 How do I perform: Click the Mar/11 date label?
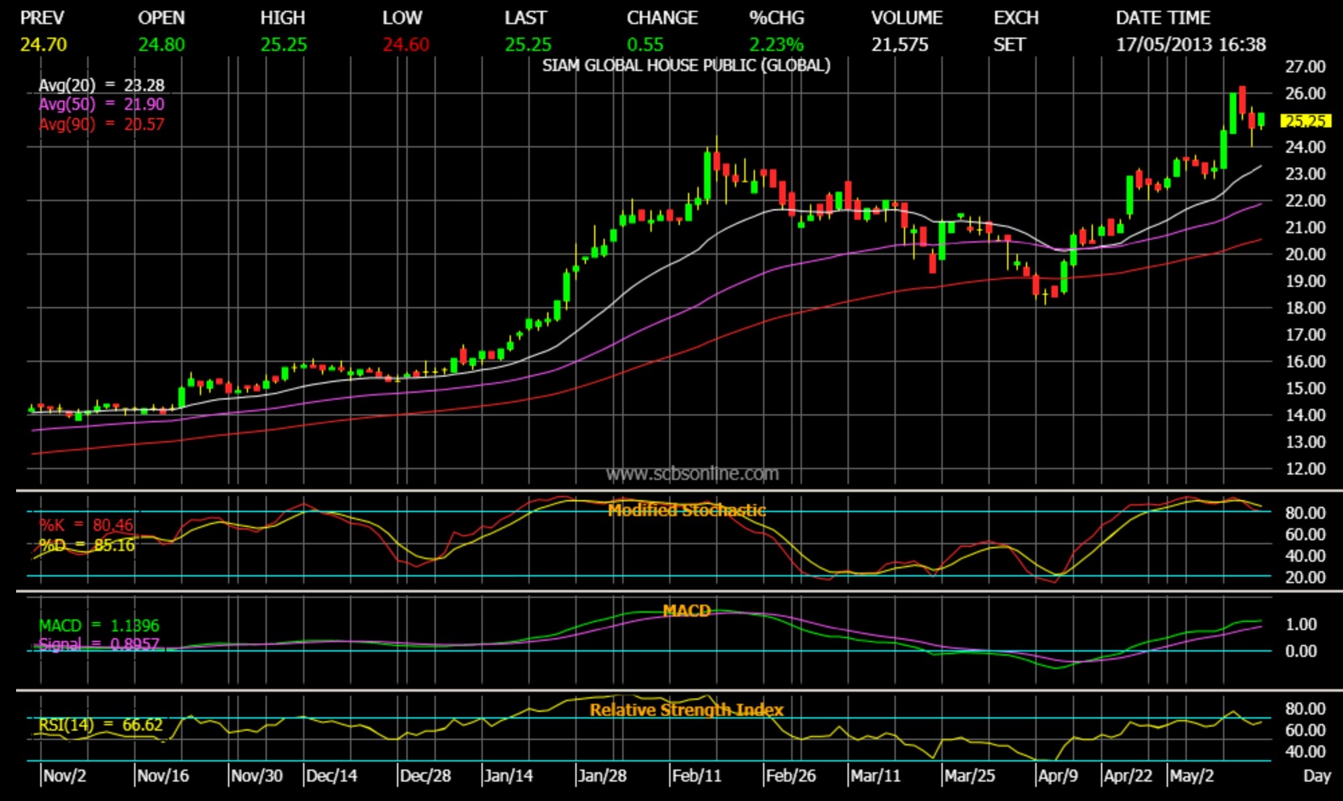tap(876, 776)
